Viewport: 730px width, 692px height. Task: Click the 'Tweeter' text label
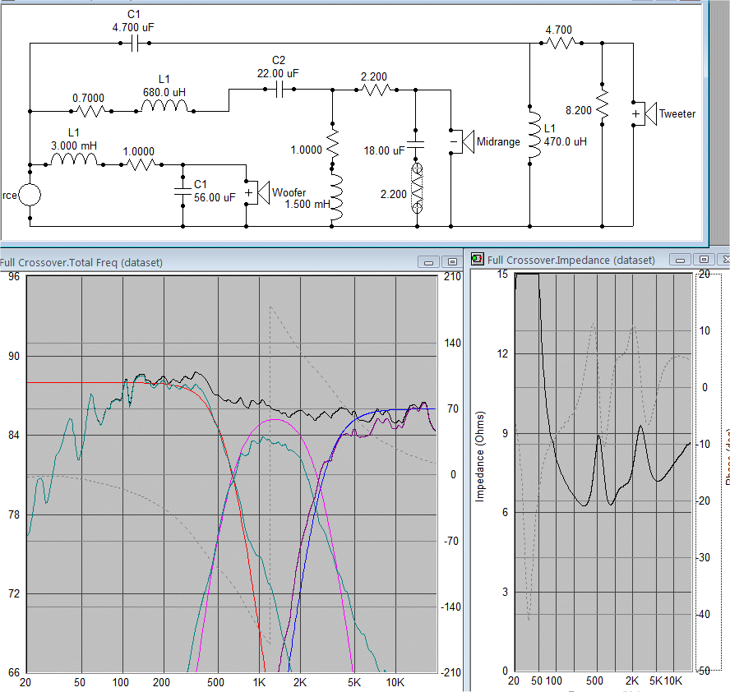tap(677, 113)
